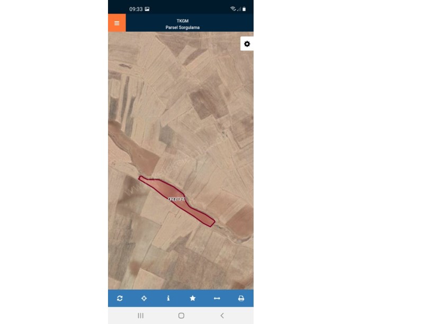Add parcel to favorites with star

pos(193,298)
